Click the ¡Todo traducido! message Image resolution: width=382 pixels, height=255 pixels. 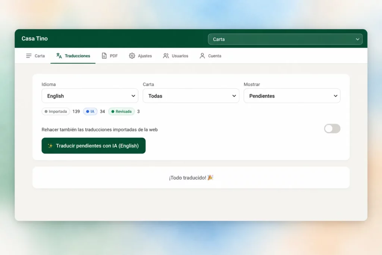coord(191,178)
